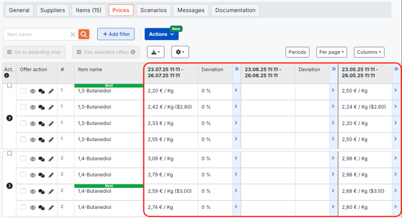402x218 pixels.
Task: Click round arrow action for 1,4-Butanediol group
Action: coord(10,186)
